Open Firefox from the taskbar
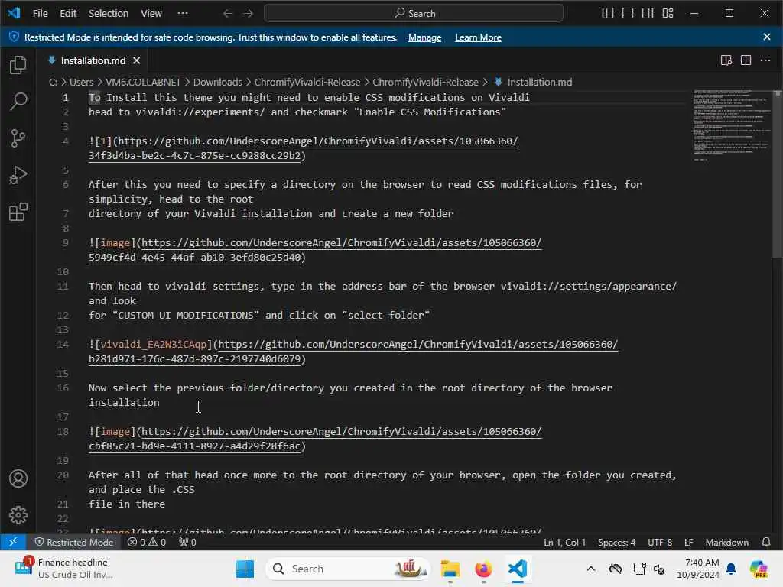This screenshot has height=587, width=783. click(x=483, y=569)
